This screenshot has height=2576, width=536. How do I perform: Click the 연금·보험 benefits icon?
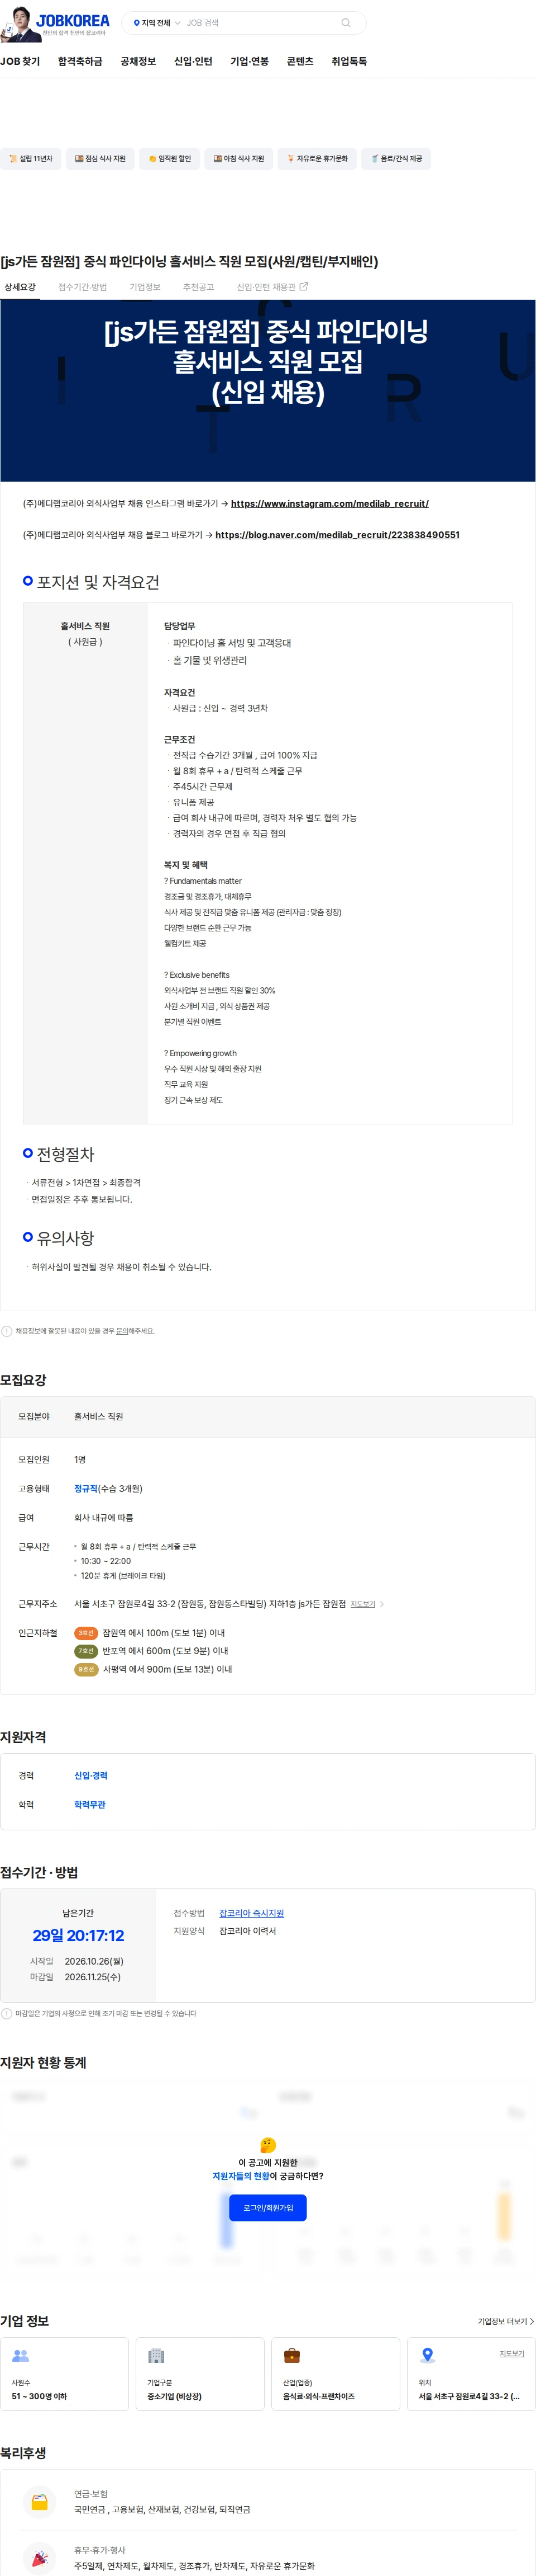[x=39, y=2502]
